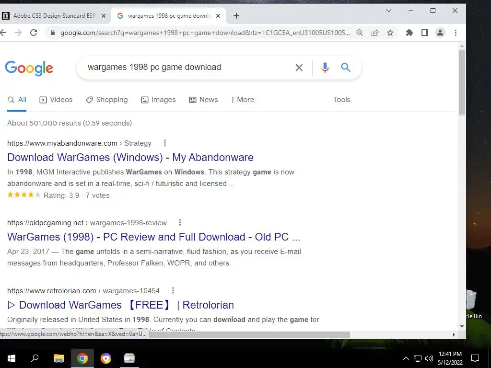Switch to Videos results
Image resolution: width=491 pixels, height=368 pixels.
[56, 100]
